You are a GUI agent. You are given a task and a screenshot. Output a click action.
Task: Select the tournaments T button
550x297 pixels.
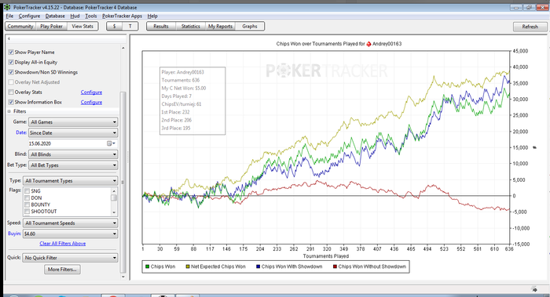click(x=130, y=26)
